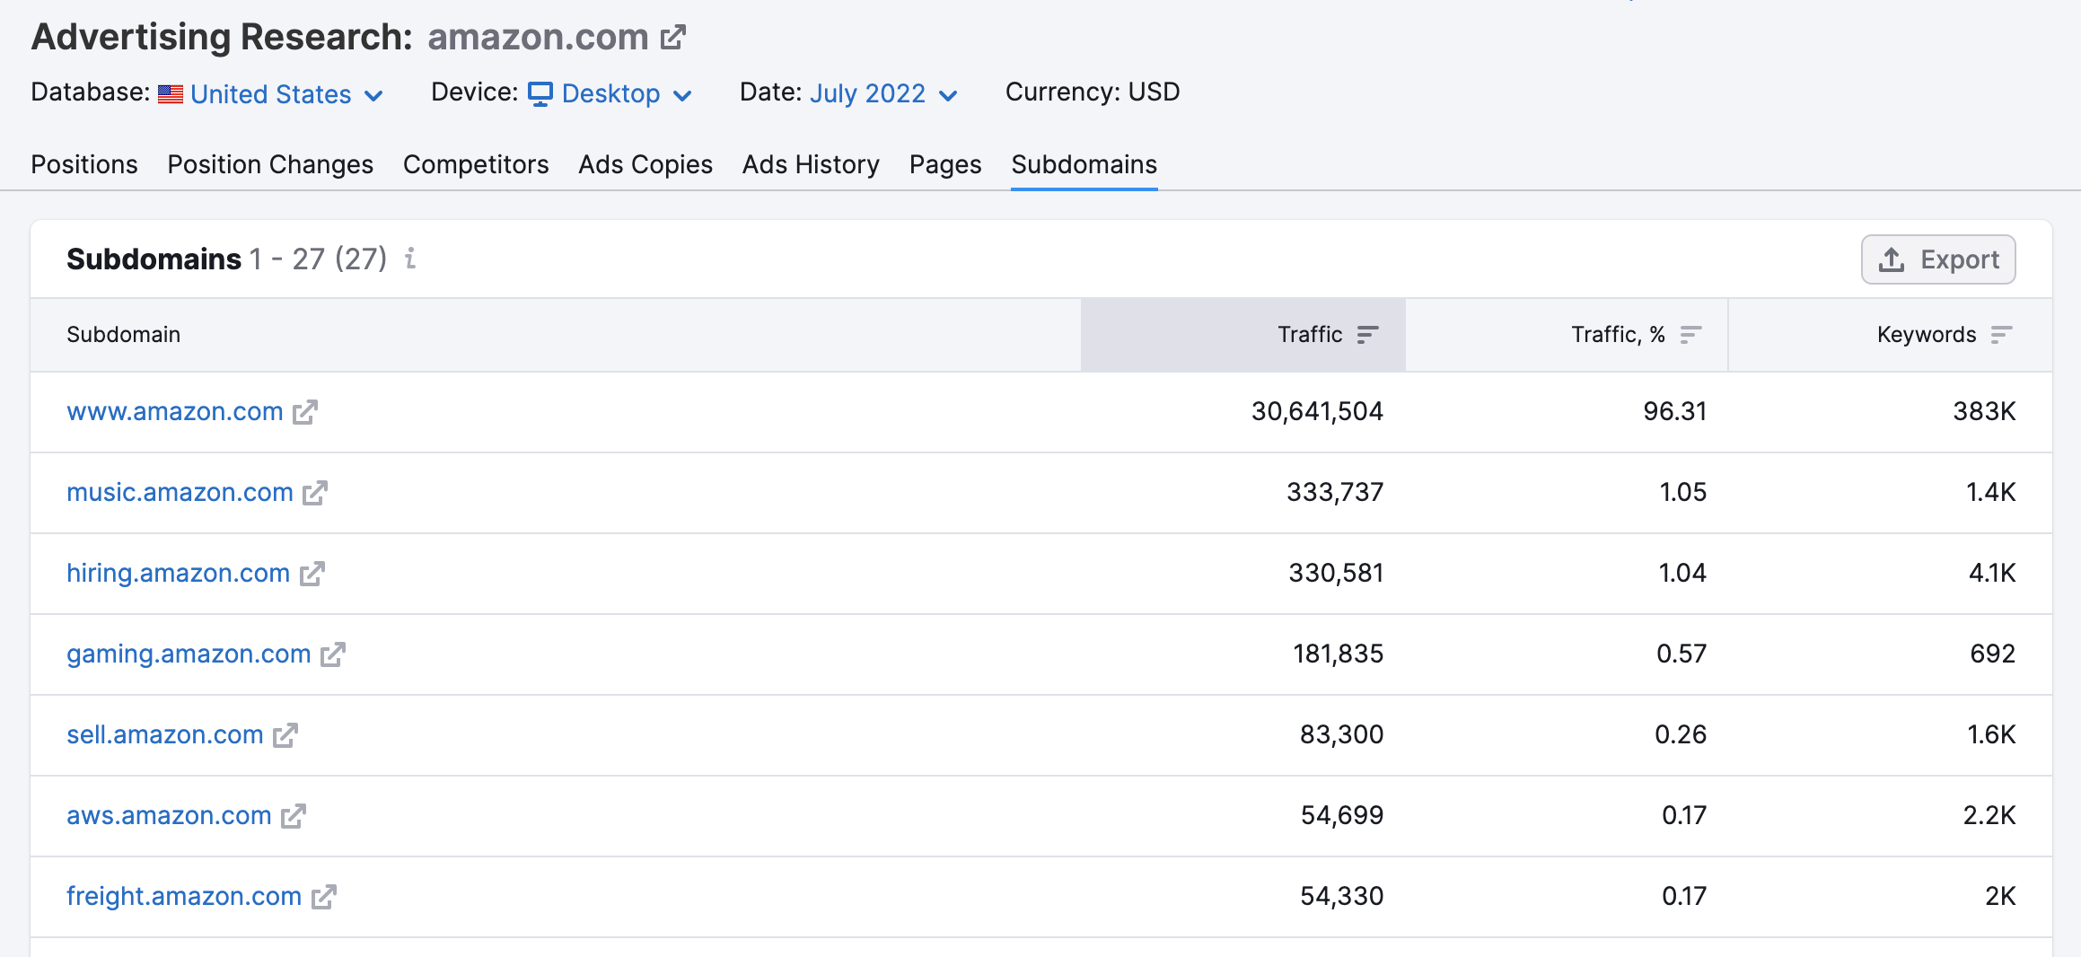Select the Subdomains tab
Viewport: 2081px width, 957px height.
1084,164
